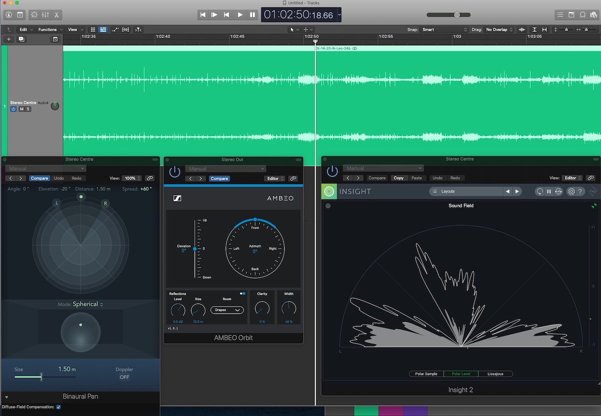
Task: Start playback with the Play button
Action: pos(240,15)
